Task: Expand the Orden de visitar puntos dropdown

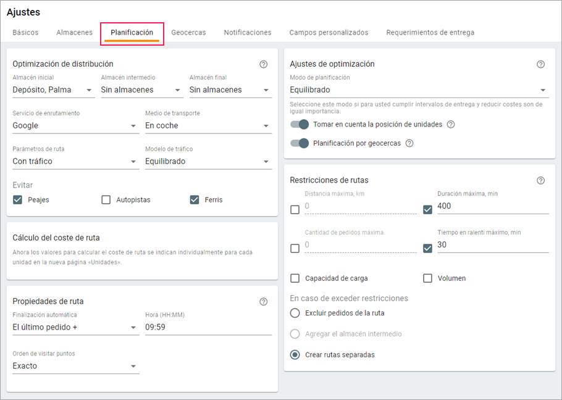Action: (x=75, y=366)
